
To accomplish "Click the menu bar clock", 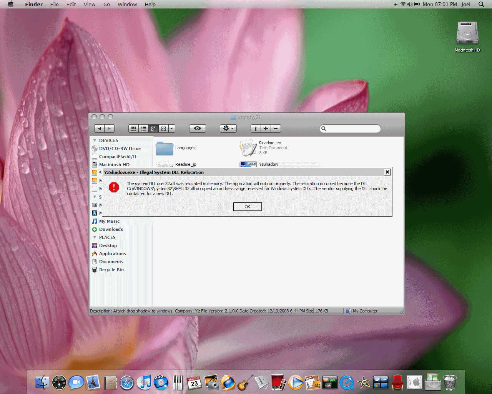I will (x=440, y=4).
